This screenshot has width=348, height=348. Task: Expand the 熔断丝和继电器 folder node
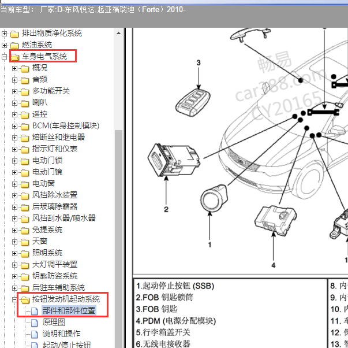[x=14, y=138]
